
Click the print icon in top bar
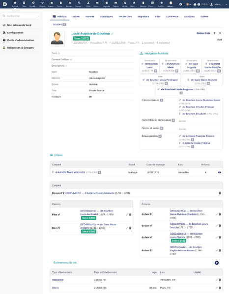195,4
